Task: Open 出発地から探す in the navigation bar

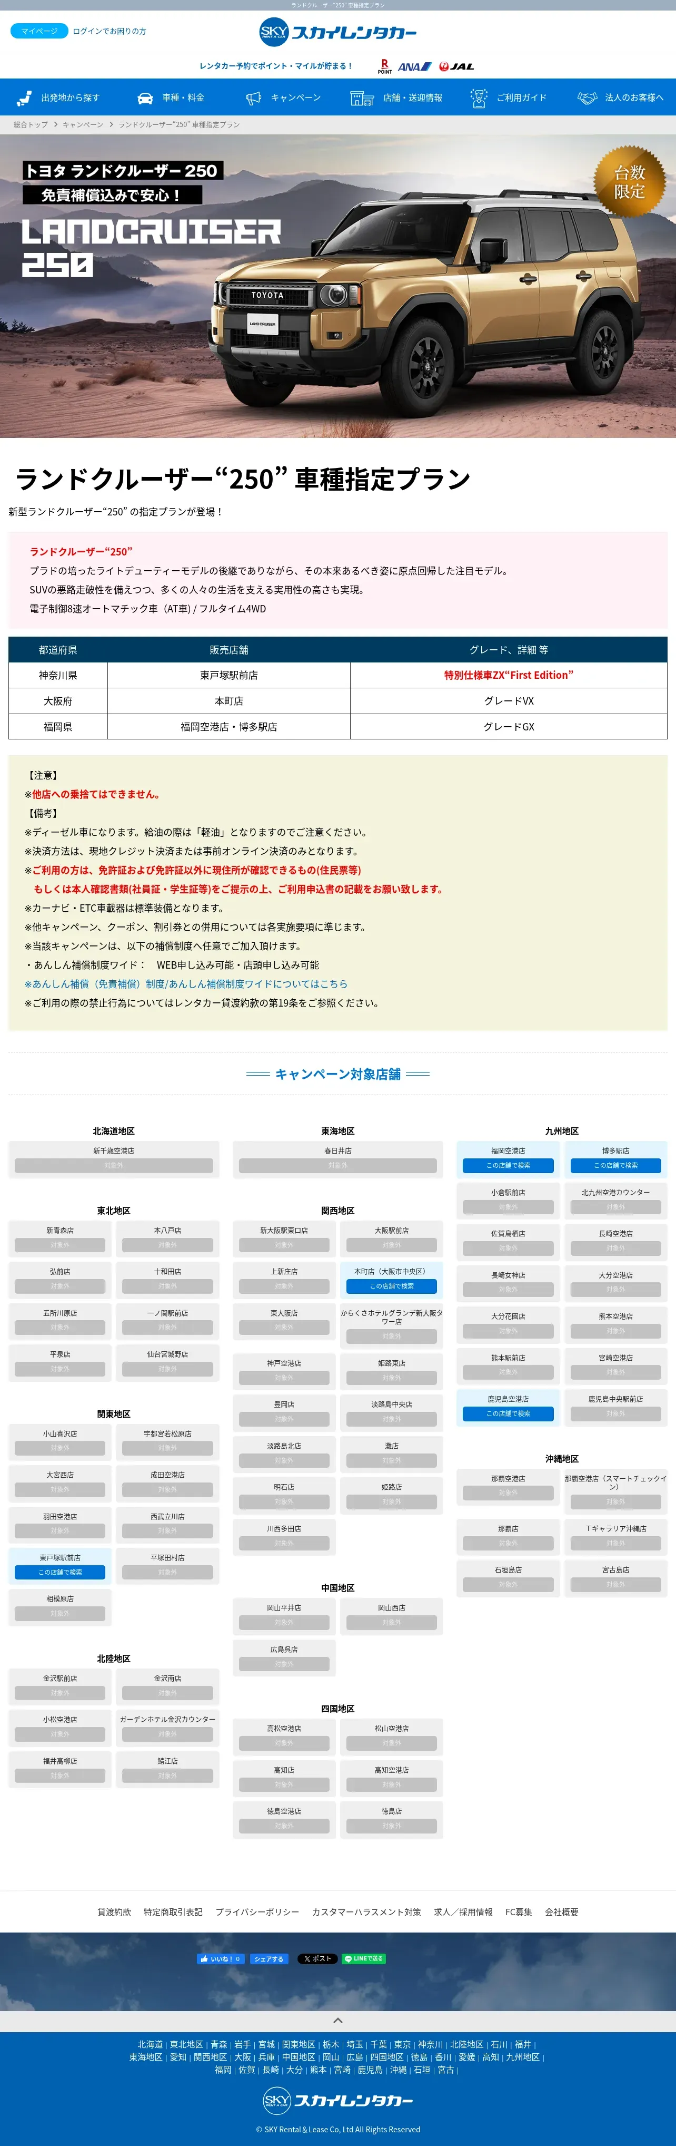Action: tap(70, 99)
